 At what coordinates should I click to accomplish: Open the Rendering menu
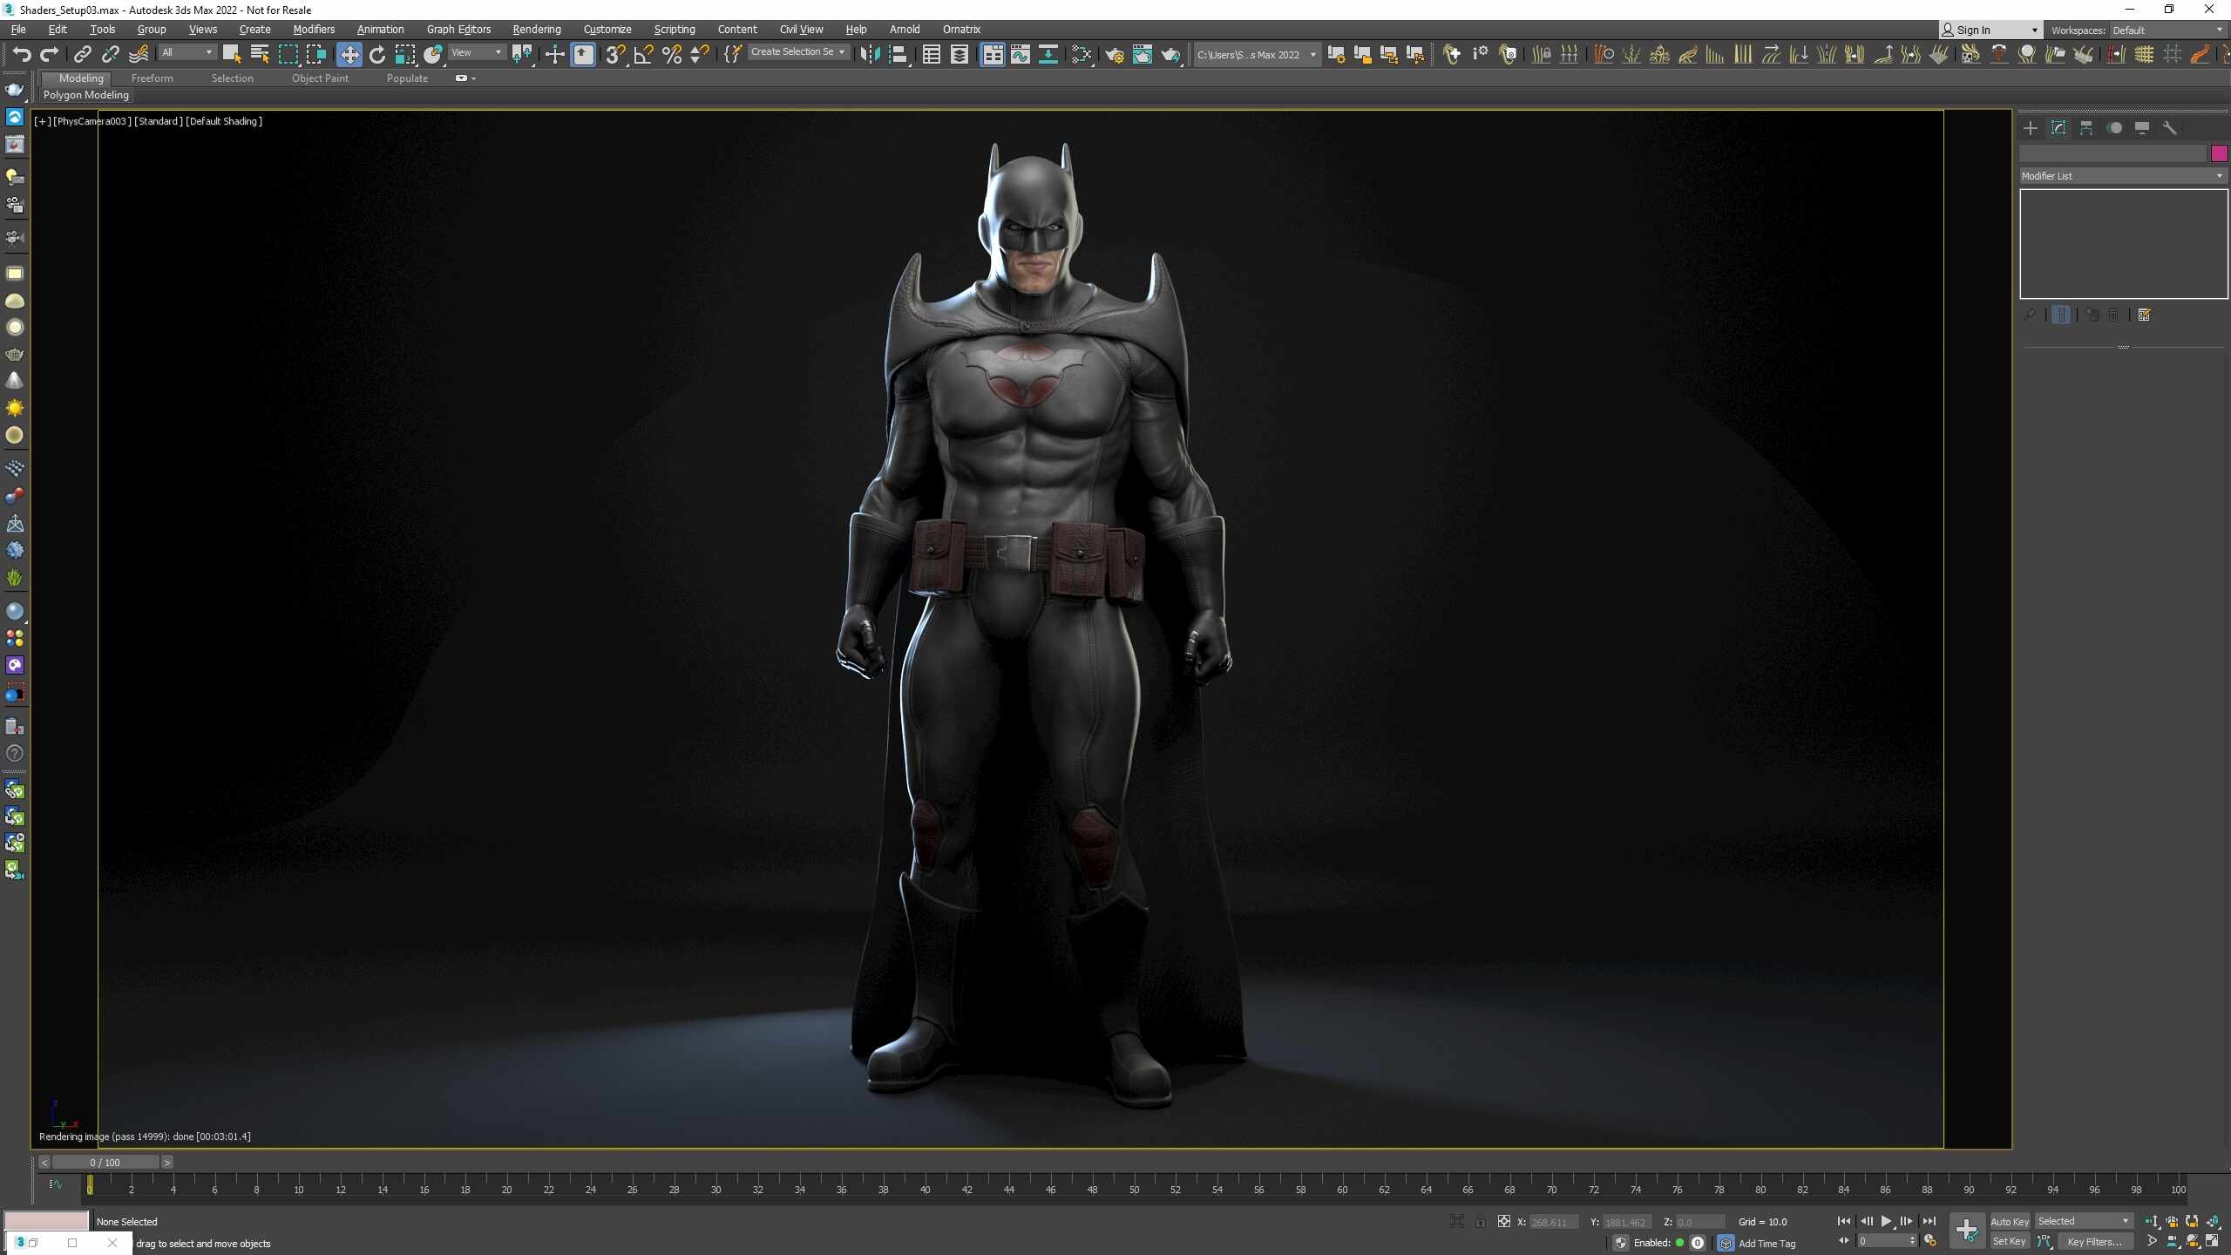pyautogui.click(x=536, y=29)
